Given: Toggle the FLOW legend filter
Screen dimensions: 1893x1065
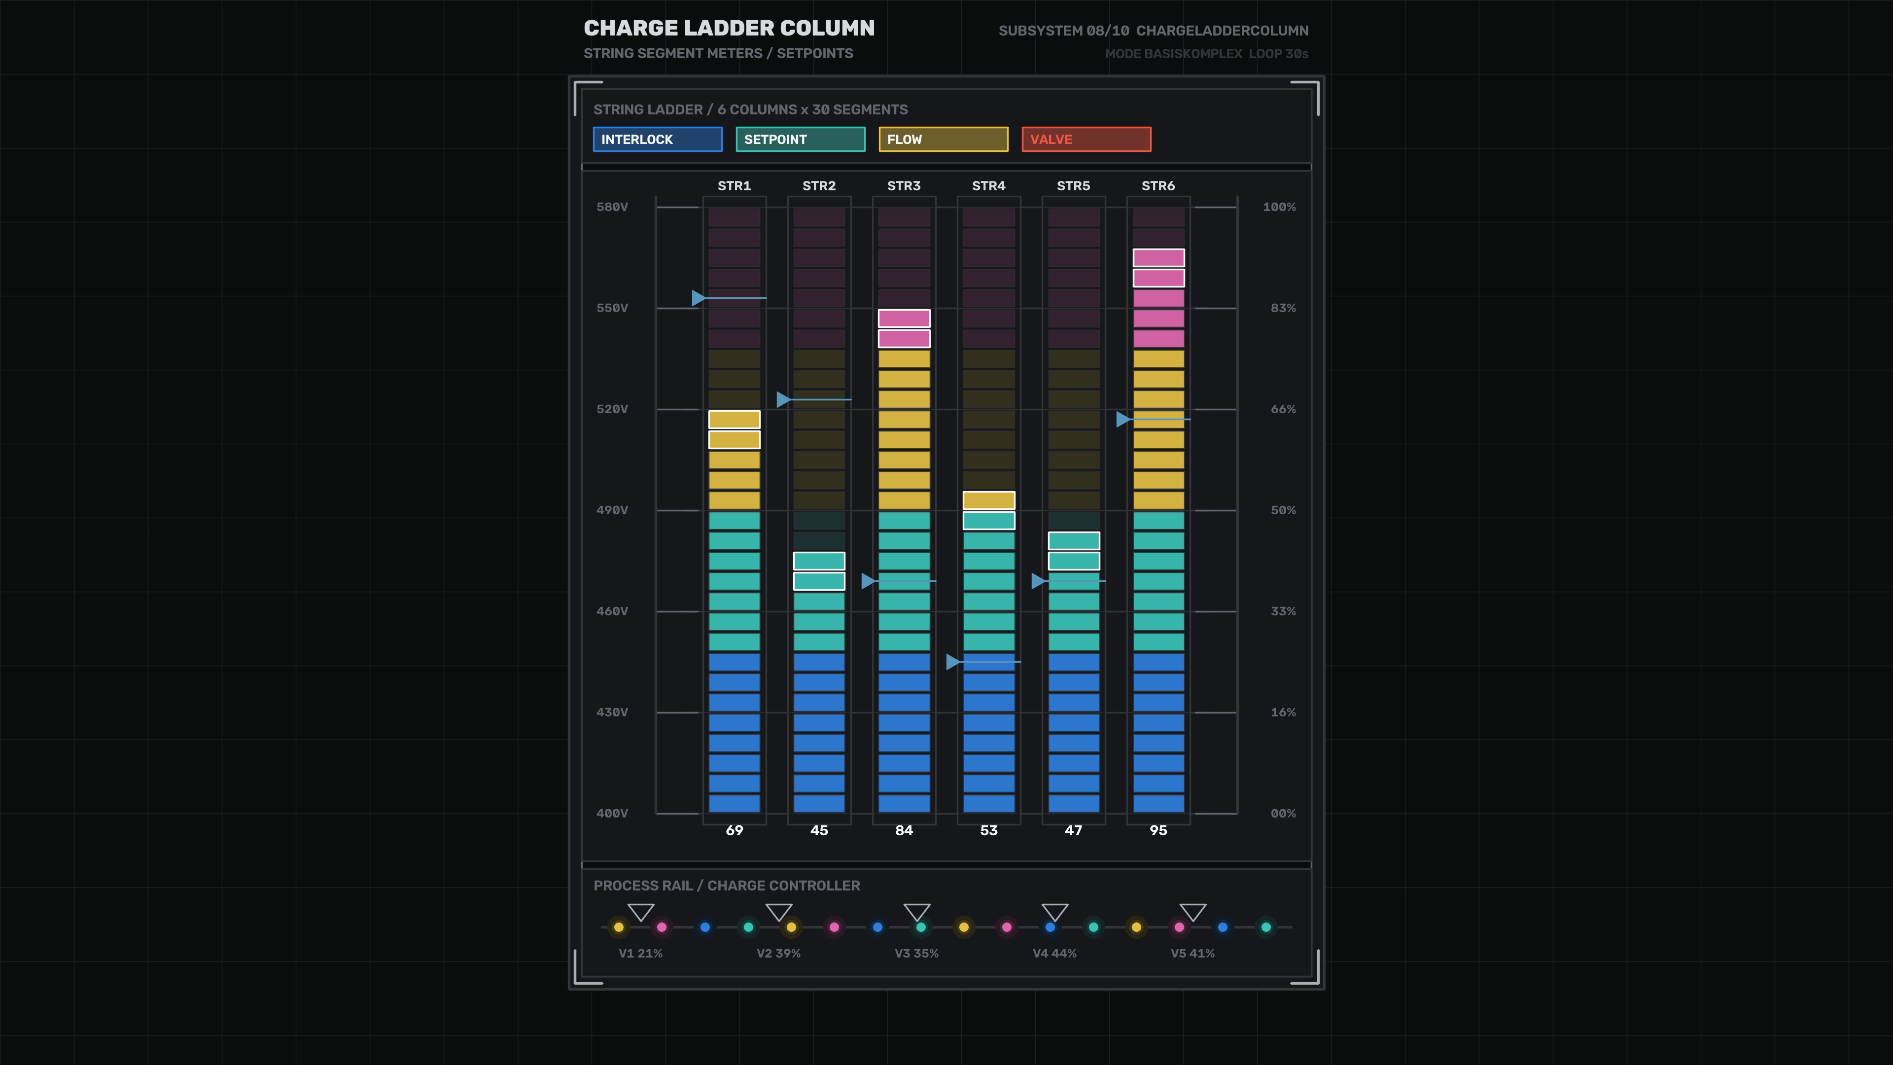Looking at the screenshot, I should 944,139.
